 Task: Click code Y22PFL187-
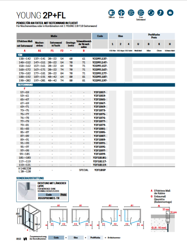tap(100, 77)
